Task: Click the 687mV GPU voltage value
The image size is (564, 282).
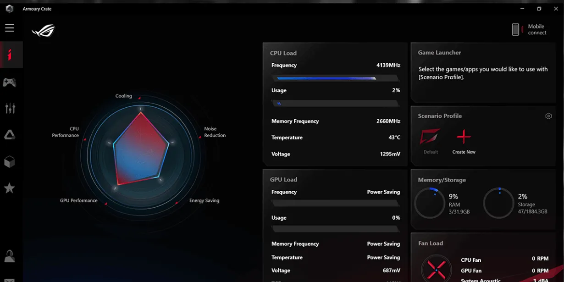Action: tap(392, 271)
